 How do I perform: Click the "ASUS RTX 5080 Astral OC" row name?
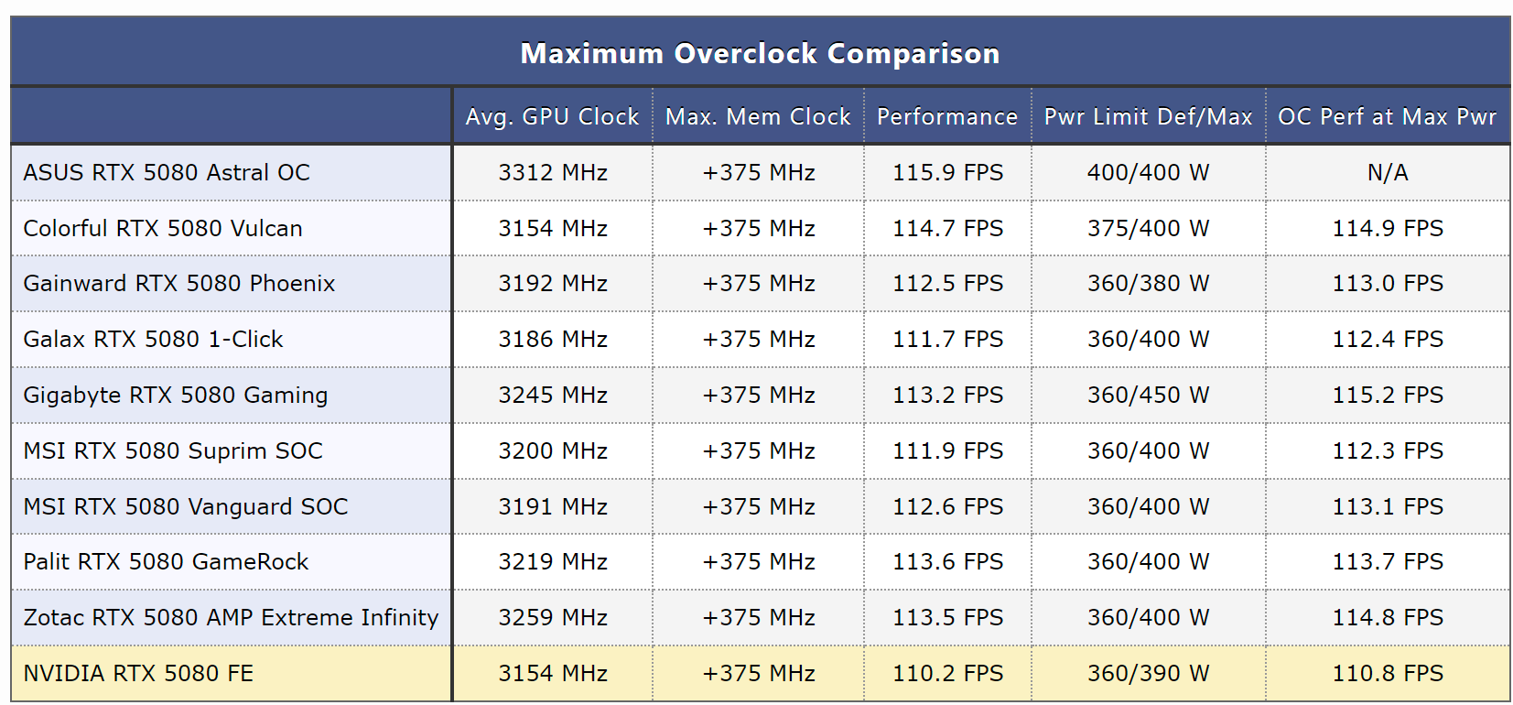pos(167,172)
